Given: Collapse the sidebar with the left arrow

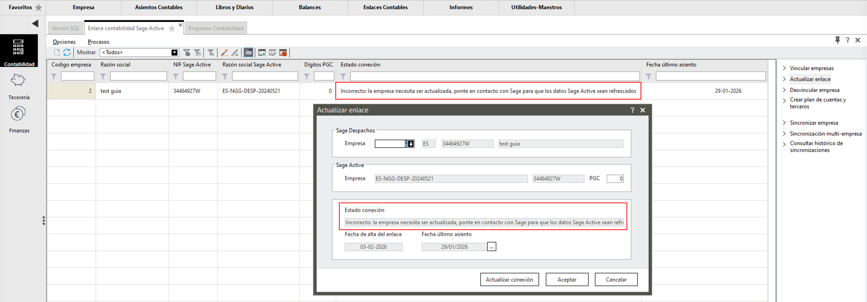Looking at the screenshot, I should [x=35, y=24].
